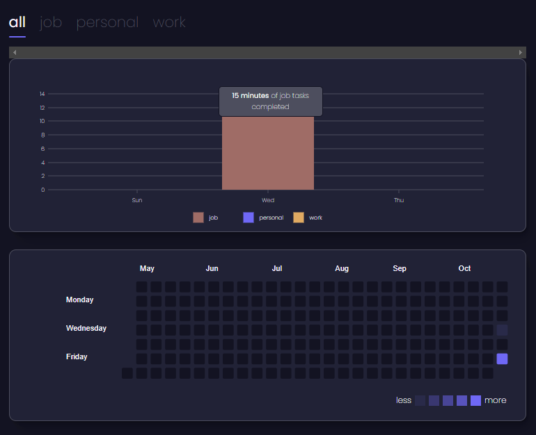Image resolution: width=536 pixels, height=435 pixels.
Task: Click the 'Sep' month heading
Action: pos(400,268)
